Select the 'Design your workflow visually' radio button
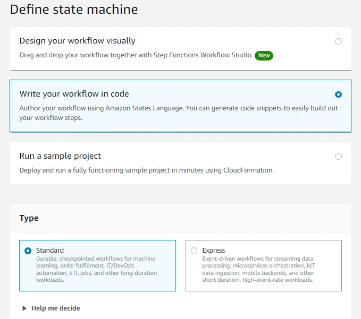Screen dimensions: 361x319 pyautogui.click(x=338, y=41)
